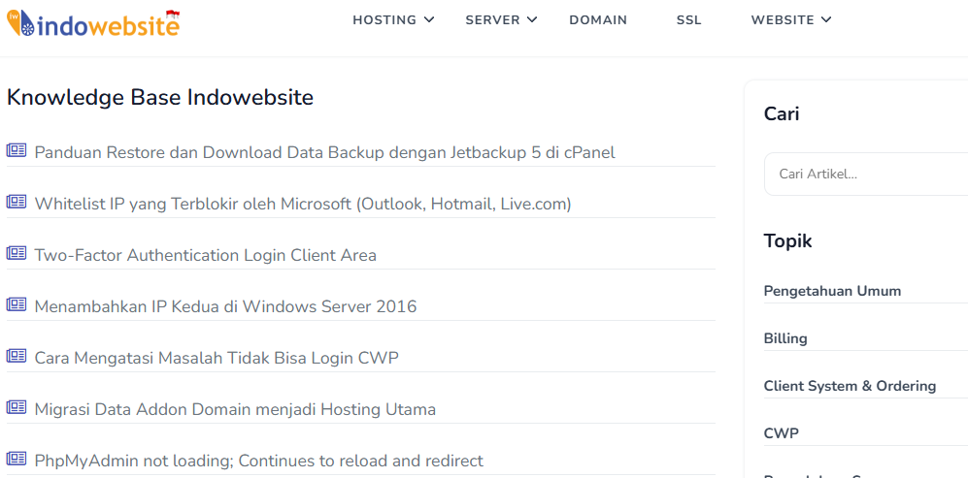Click the Knowledge Base Indowebsite heading

[x=160, y=98]
